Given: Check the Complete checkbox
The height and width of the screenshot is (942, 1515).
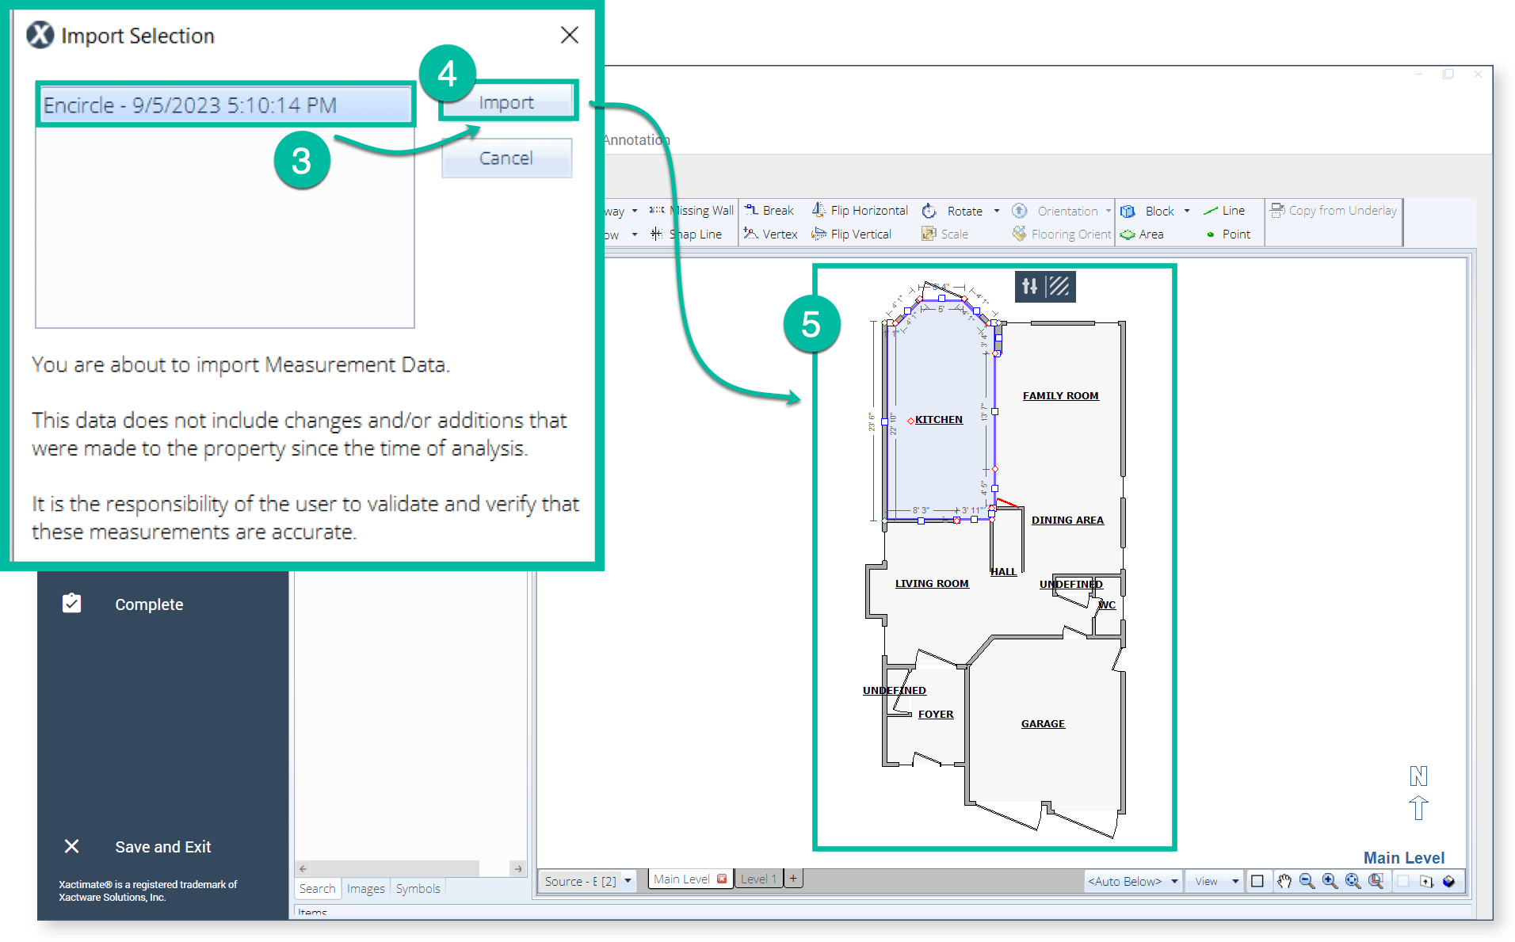Looking at the screenshot, I should tap(71, 603).
